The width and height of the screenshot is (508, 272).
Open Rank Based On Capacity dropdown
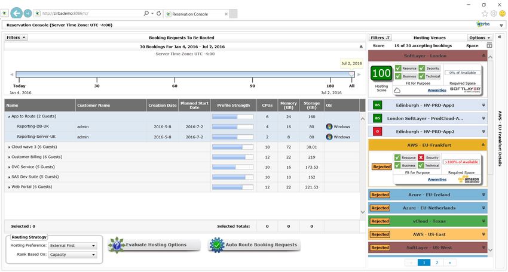tap(72, 255)
